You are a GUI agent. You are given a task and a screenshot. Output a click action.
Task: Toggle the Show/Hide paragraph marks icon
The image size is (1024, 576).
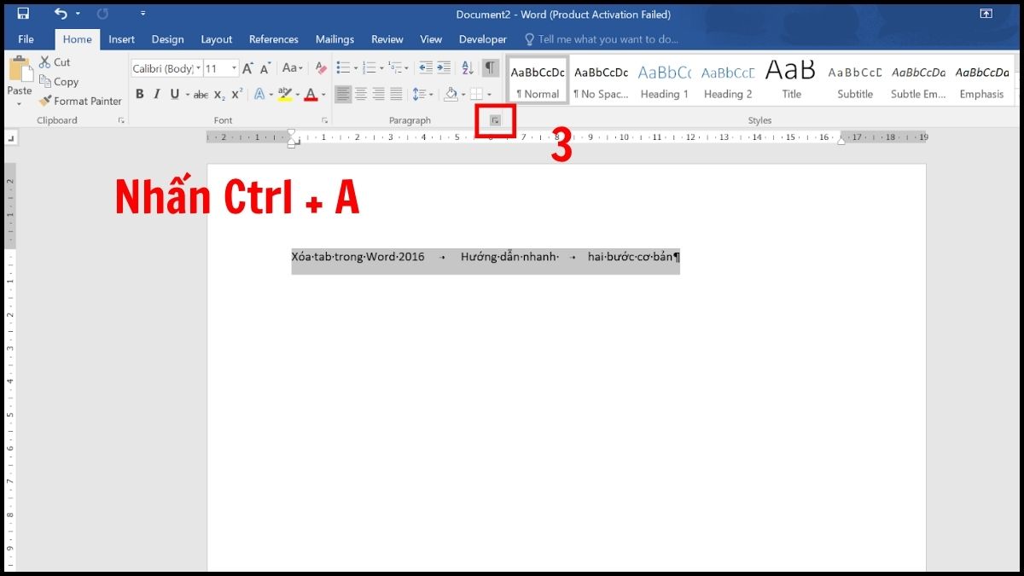click(489, 67)
